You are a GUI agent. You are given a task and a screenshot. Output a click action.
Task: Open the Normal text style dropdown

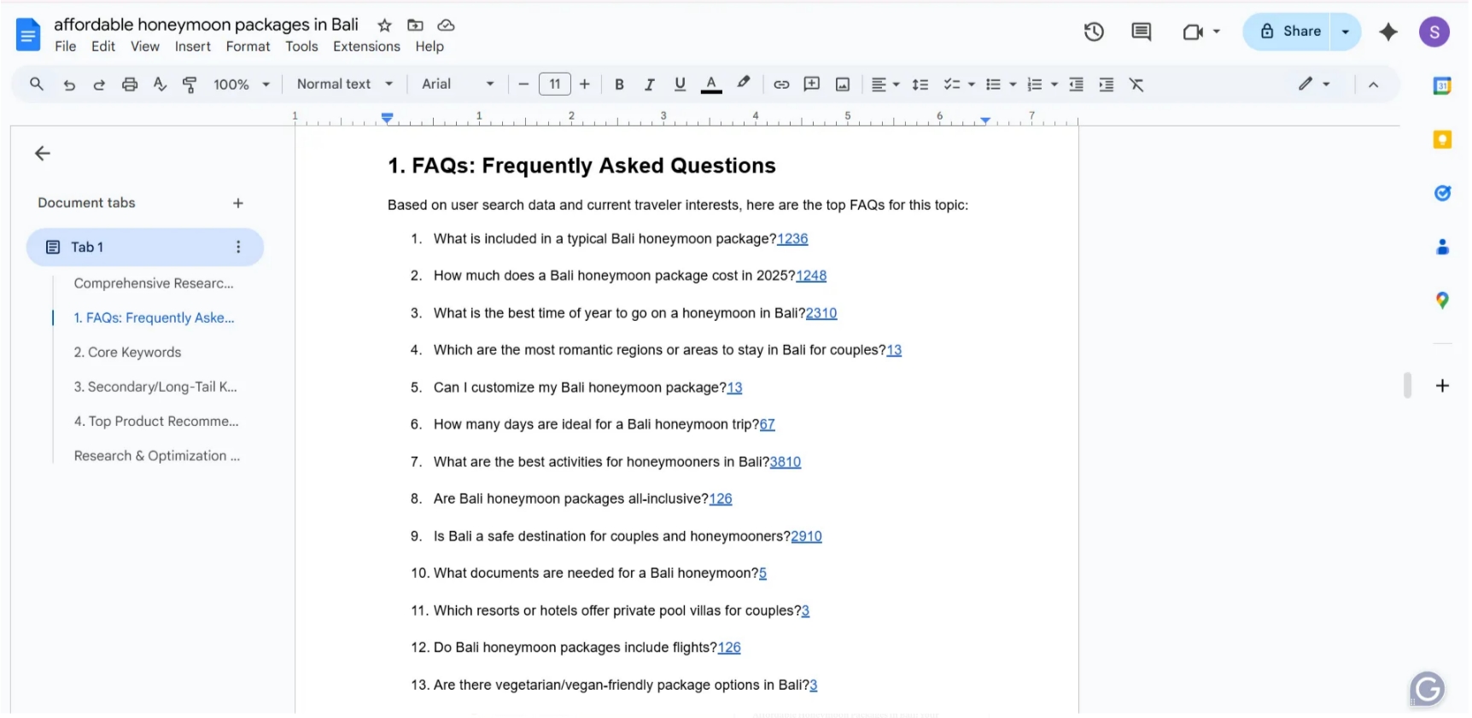click(345, 84)
